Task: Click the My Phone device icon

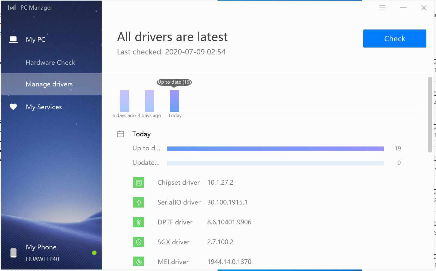Action: [x=14, y=253]
